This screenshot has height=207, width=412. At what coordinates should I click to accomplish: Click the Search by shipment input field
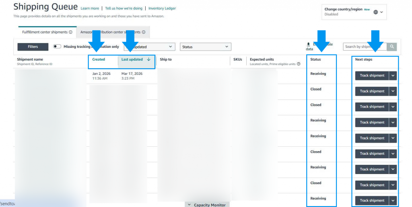[x=365, y=47]
